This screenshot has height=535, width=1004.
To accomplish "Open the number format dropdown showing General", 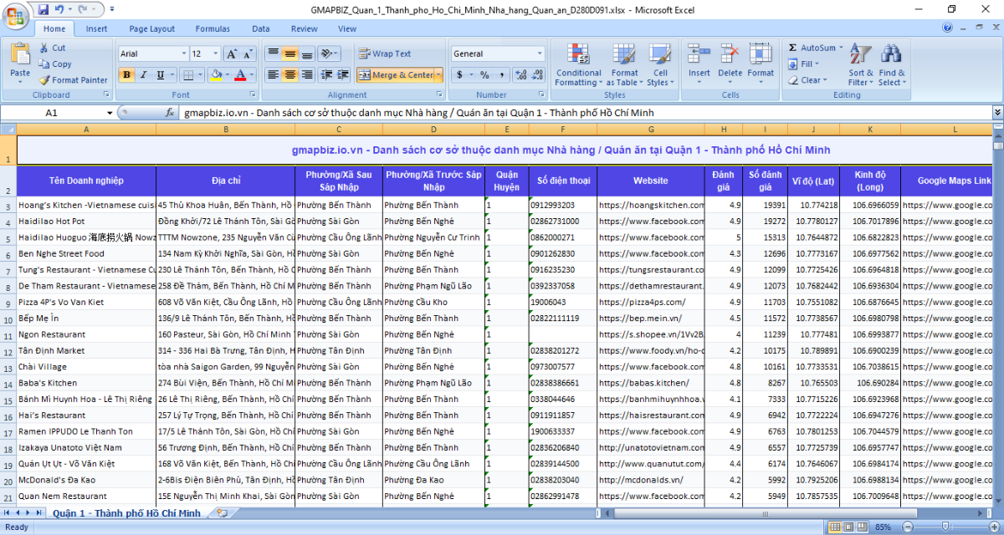I will [x=540, y=53].
